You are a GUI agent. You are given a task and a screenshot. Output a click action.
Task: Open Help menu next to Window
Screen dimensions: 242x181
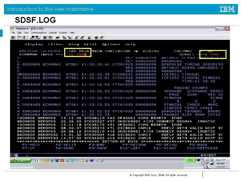click(x=72, y=33)
